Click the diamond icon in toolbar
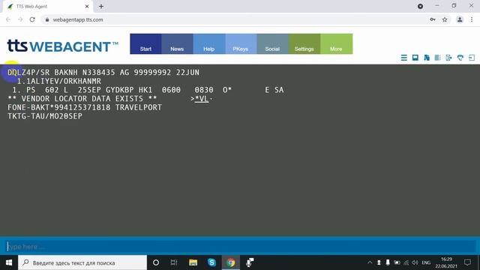The width and height of the screenshot is (480, 270). [460, 58]
